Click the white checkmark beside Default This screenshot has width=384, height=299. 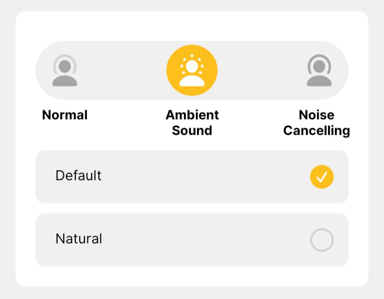click(322, 177)
